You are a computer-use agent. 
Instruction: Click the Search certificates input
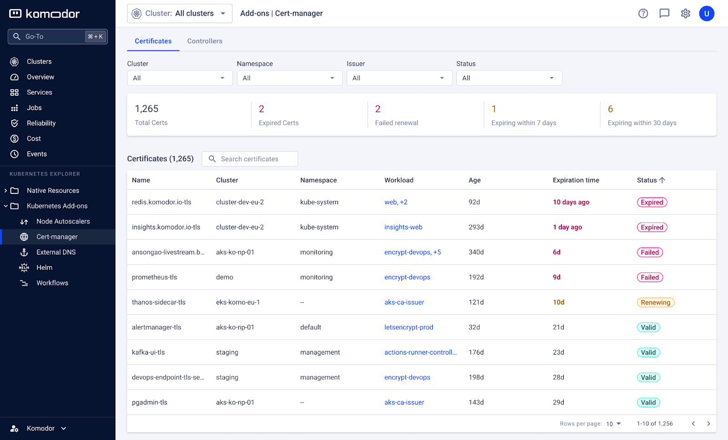coord(250,159)
